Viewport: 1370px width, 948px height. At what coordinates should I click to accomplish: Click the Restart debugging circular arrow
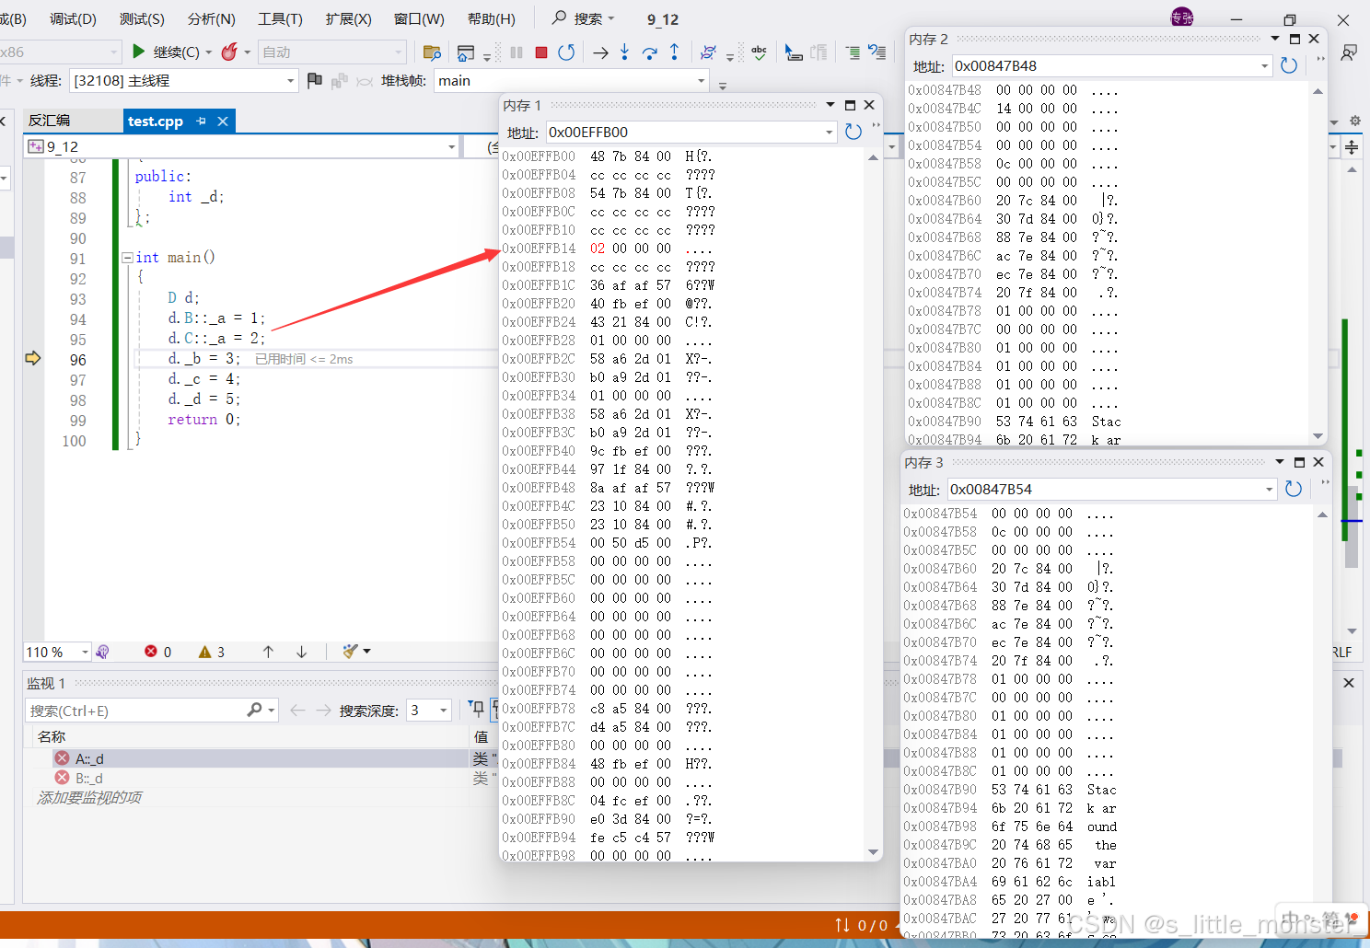(x=566, y=52)
